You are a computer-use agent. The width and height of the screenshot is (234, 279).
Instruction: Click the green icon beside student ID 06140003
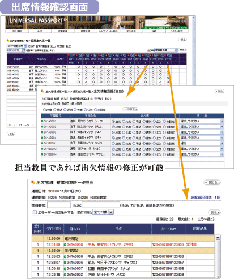(42, 132)
